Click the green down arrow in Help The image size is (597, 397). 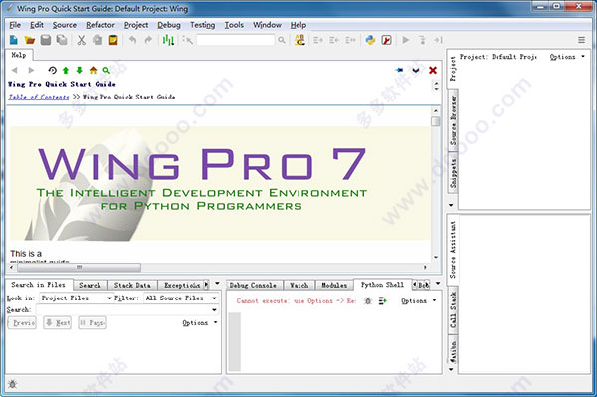tap(80, 70)
